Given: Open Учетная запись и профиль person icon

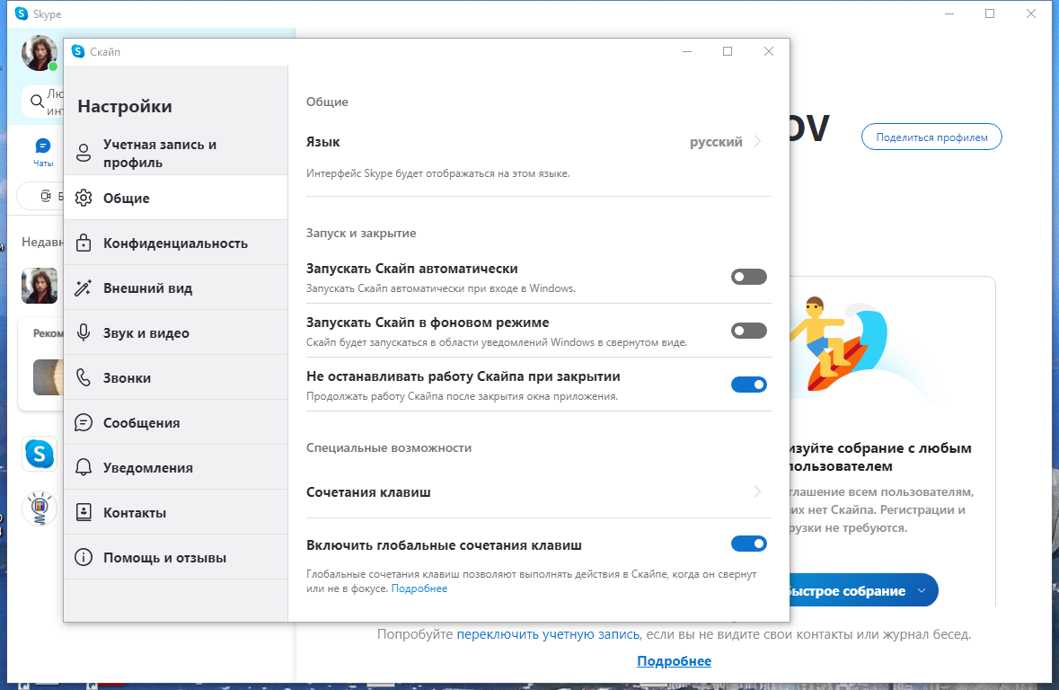Looking at the screenshot, I should tap(83, 153).
